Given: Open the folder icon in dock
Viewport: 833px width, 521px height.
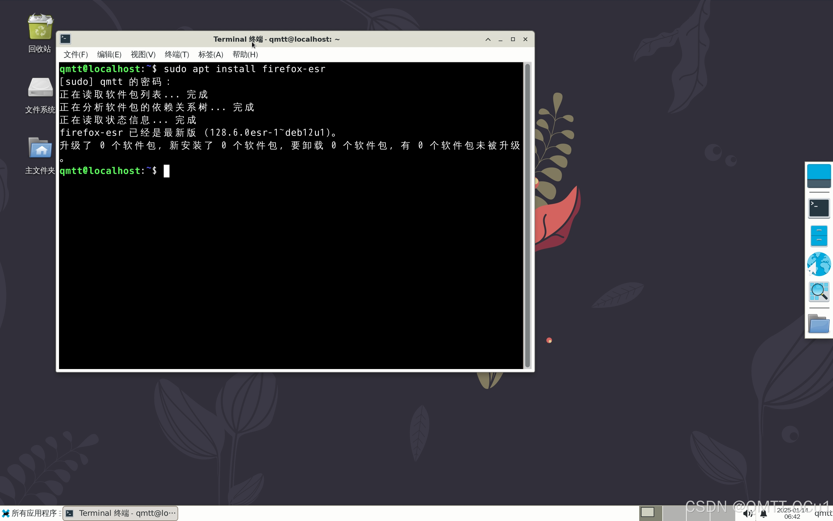Looking at the screenshot, I should pyautogui.click(x=819, y=324).
